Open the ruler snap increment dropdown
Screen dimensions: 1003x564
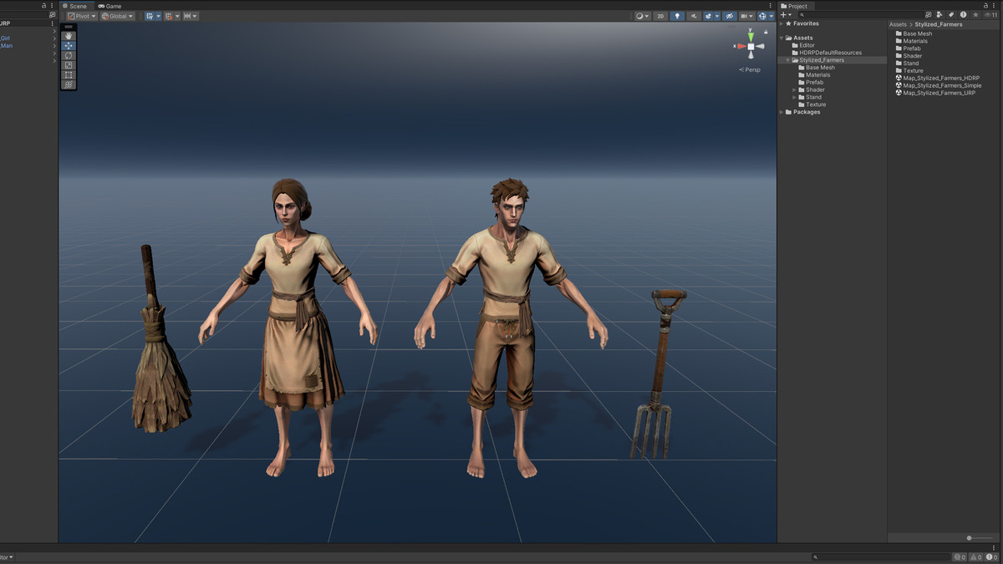pyautogui.click(x=191, y=16)
